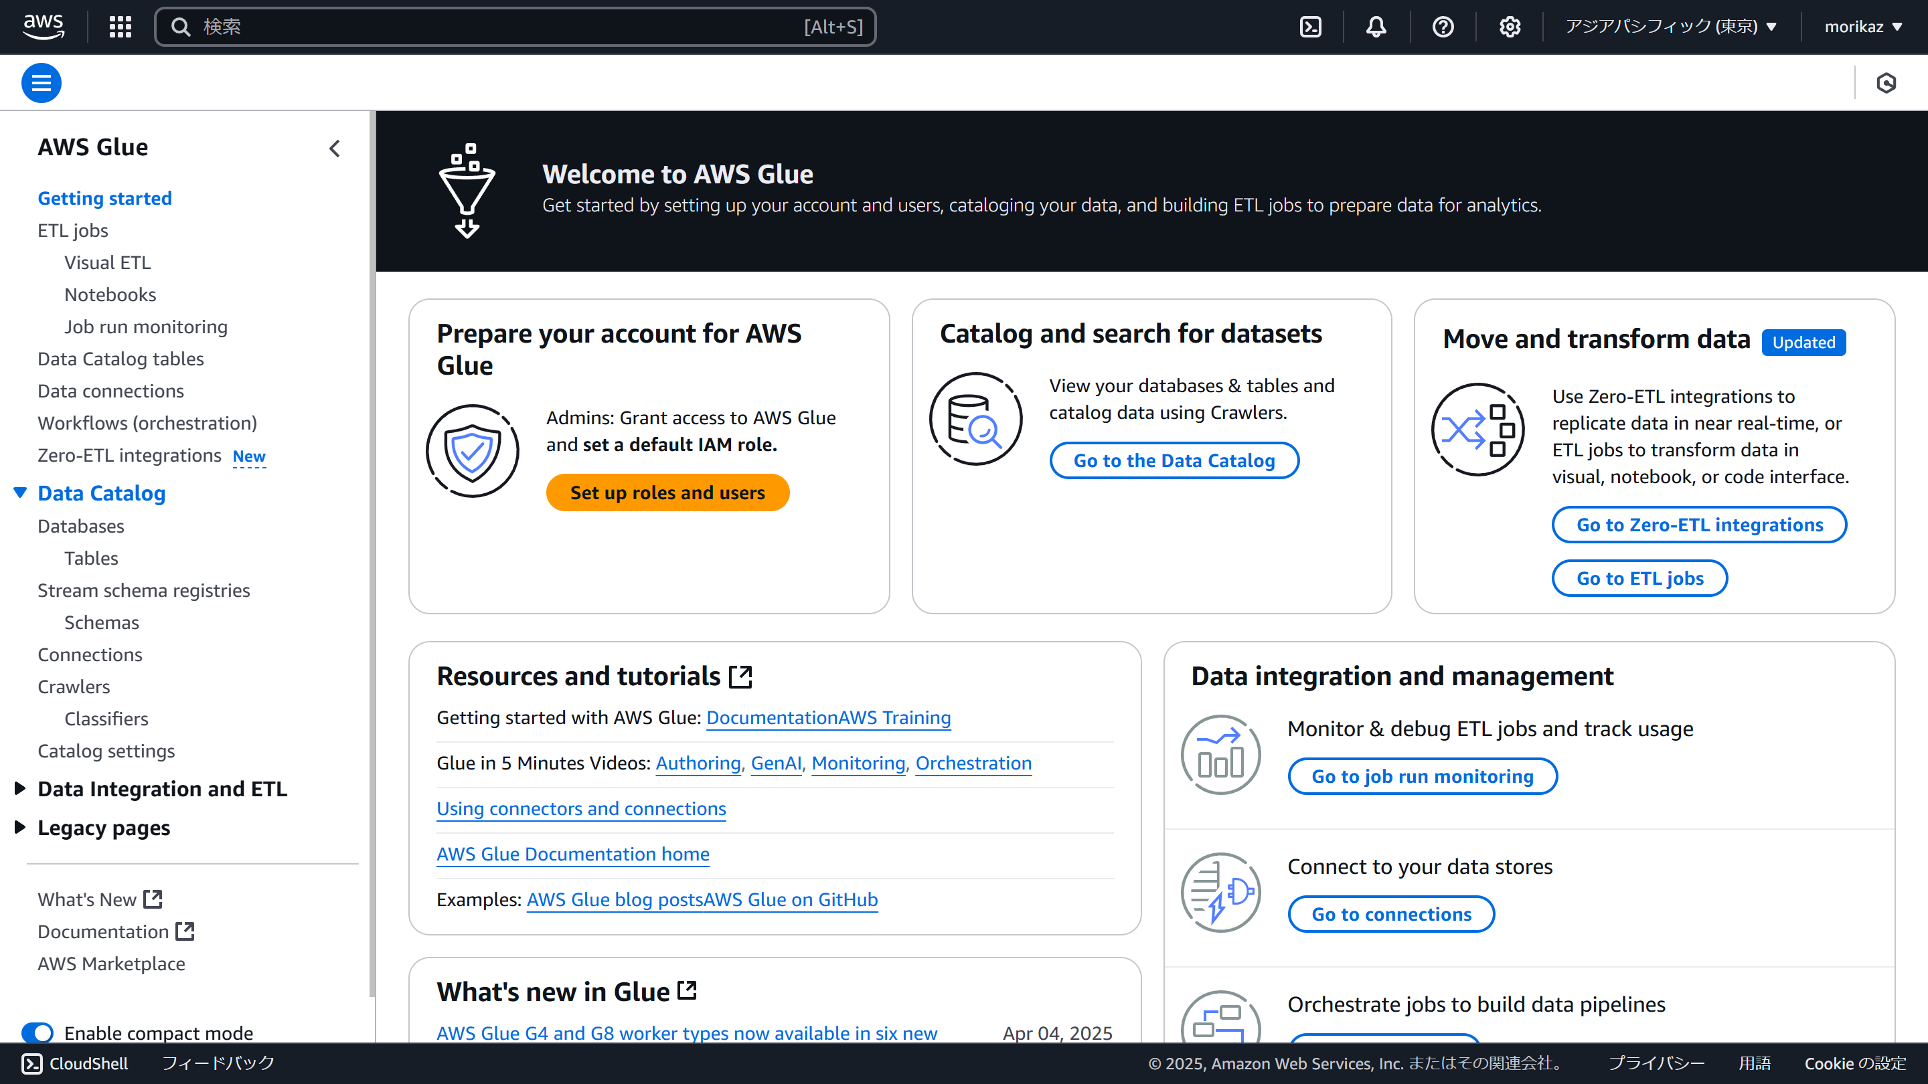Click Set up roles and users button
The height and width of the screenshot is (1084, 1928).
coord(667,492)
